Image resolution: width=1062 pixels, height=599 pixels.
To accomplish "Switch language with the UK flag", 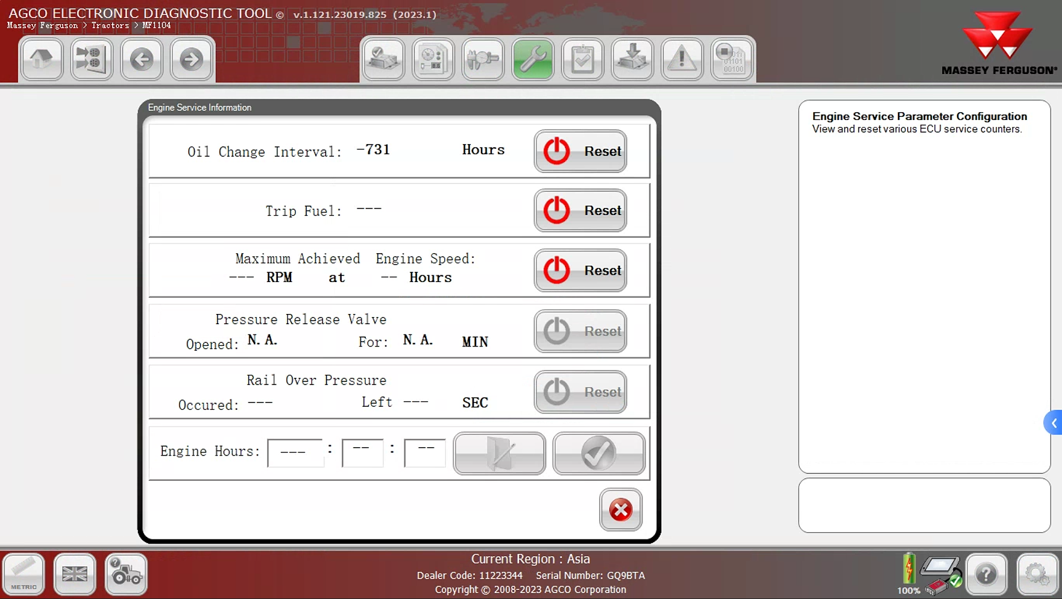I will tap(75, 574).
